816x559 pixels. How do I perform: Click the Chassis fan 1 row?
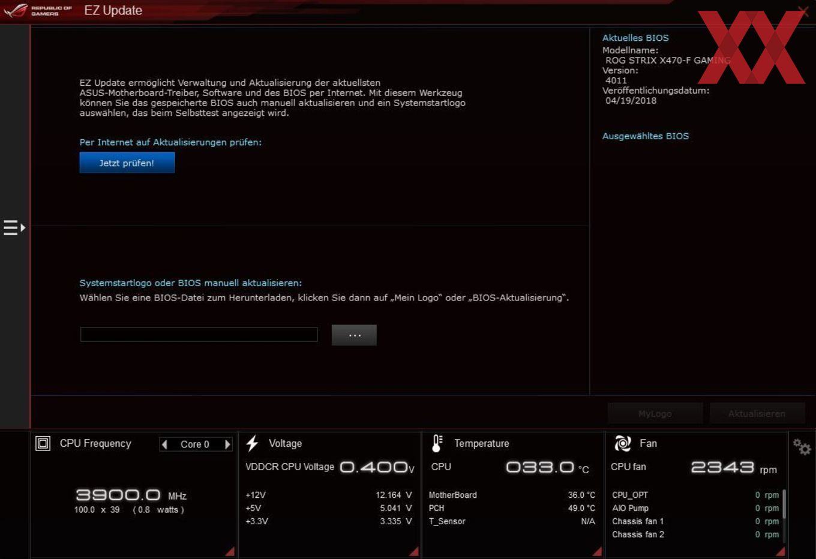click(695, 521)
